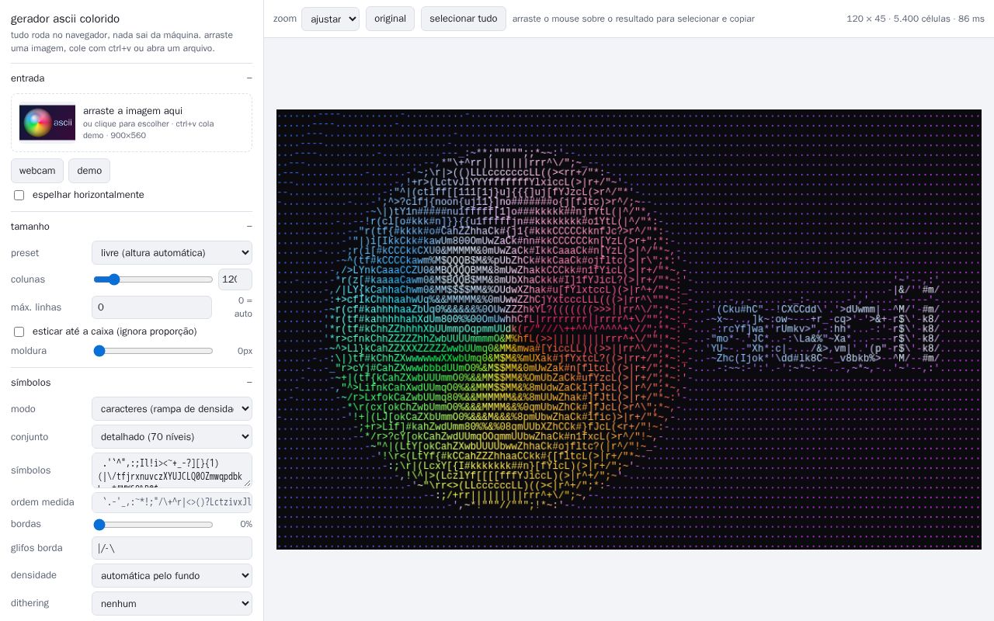Open the dithering dropdown
This screenshot has height=621, width=994.
pos(172,604)
